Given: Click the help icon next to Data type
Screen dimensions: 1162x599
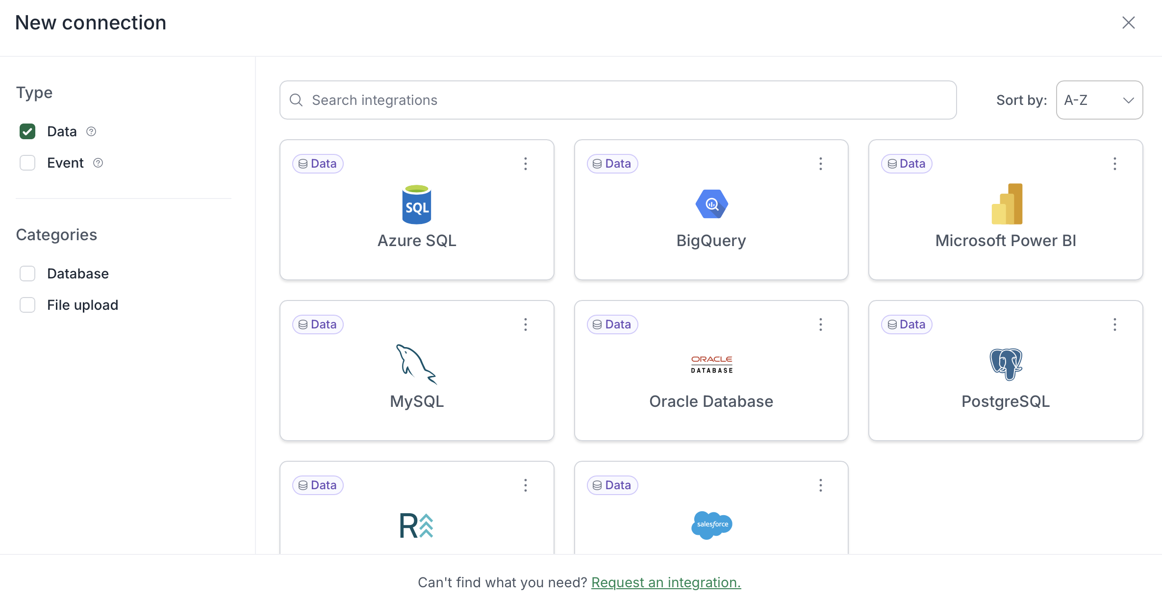Looking at the screenshot, I should click(x=91, y=131).
